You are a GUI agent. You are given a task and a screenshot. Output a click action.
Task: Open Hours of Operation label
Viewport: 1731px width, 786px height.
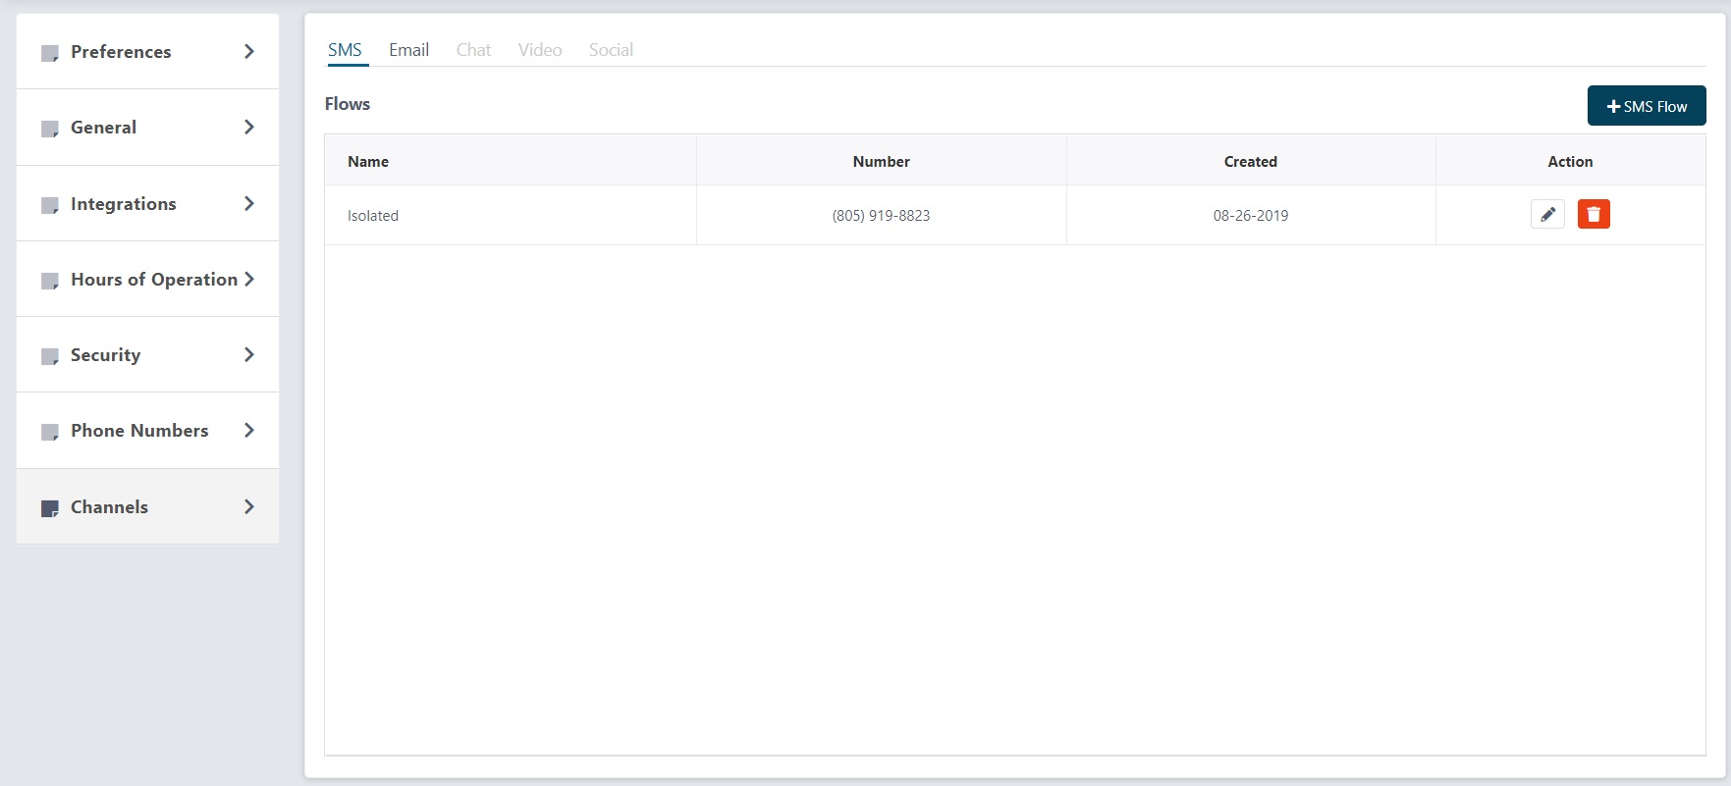[x=154, y=280]
